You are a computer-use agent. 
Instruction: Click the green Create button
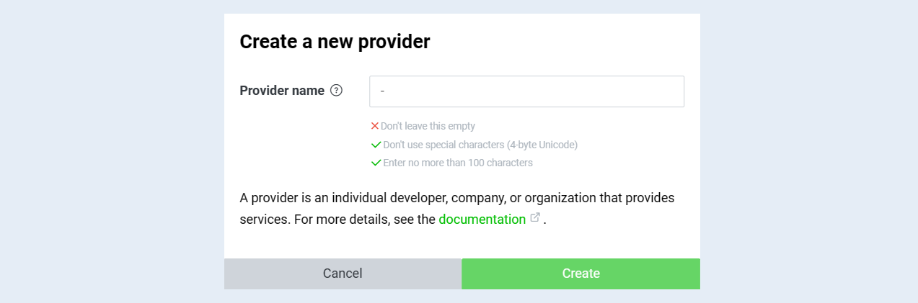point(581,273)
